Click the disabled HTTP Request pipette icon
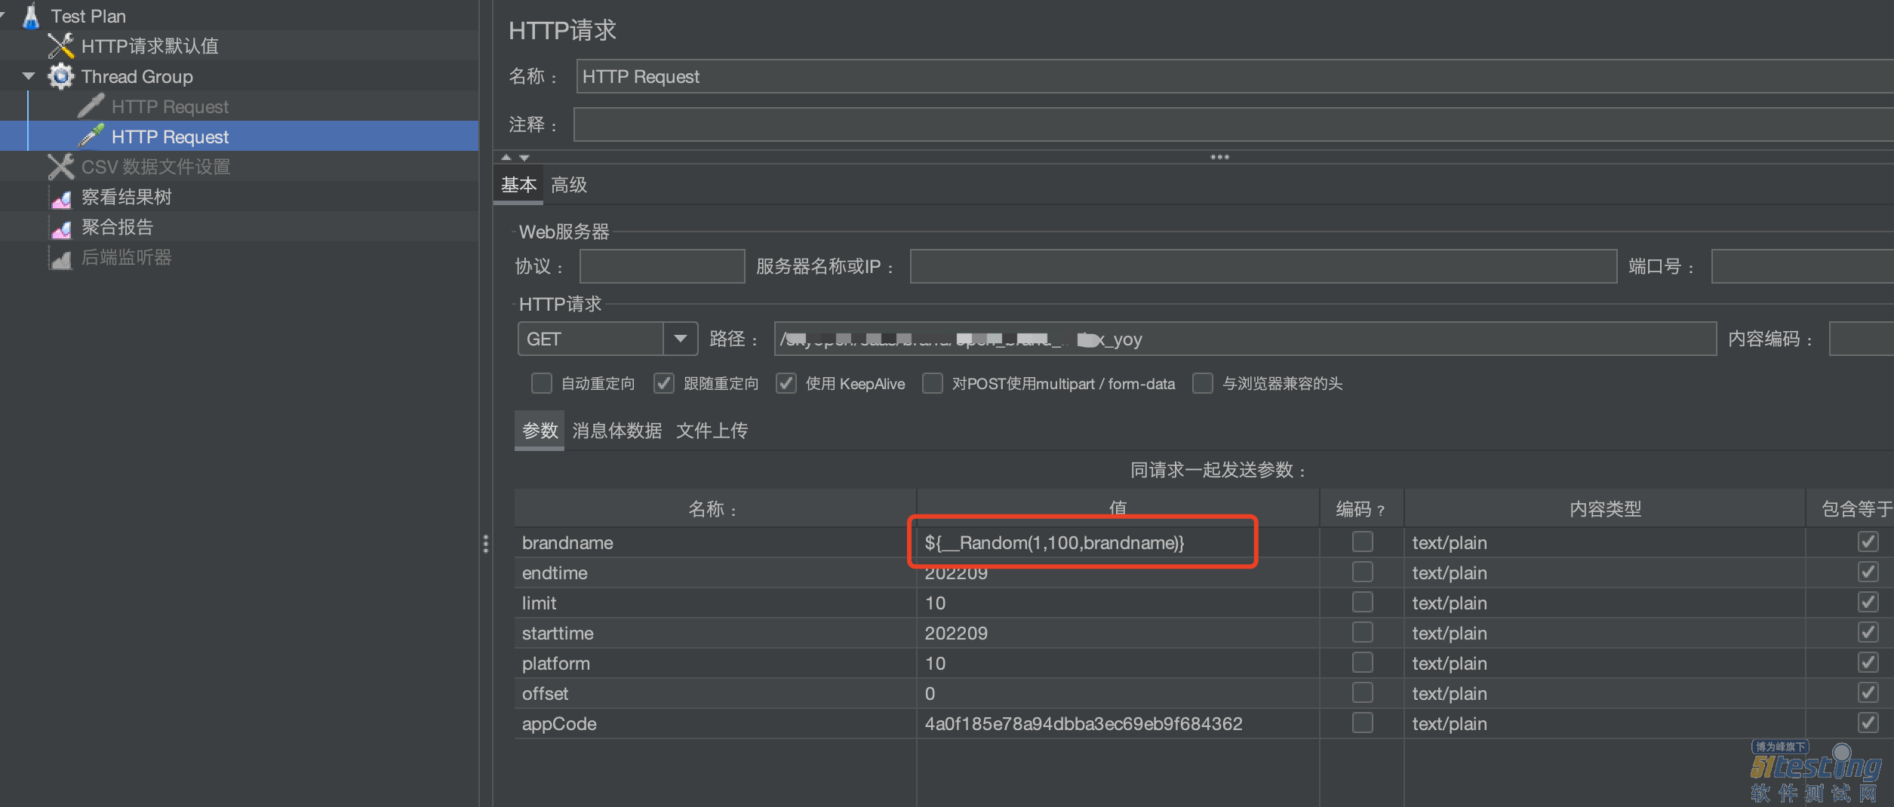 click(x=91, y=106)
